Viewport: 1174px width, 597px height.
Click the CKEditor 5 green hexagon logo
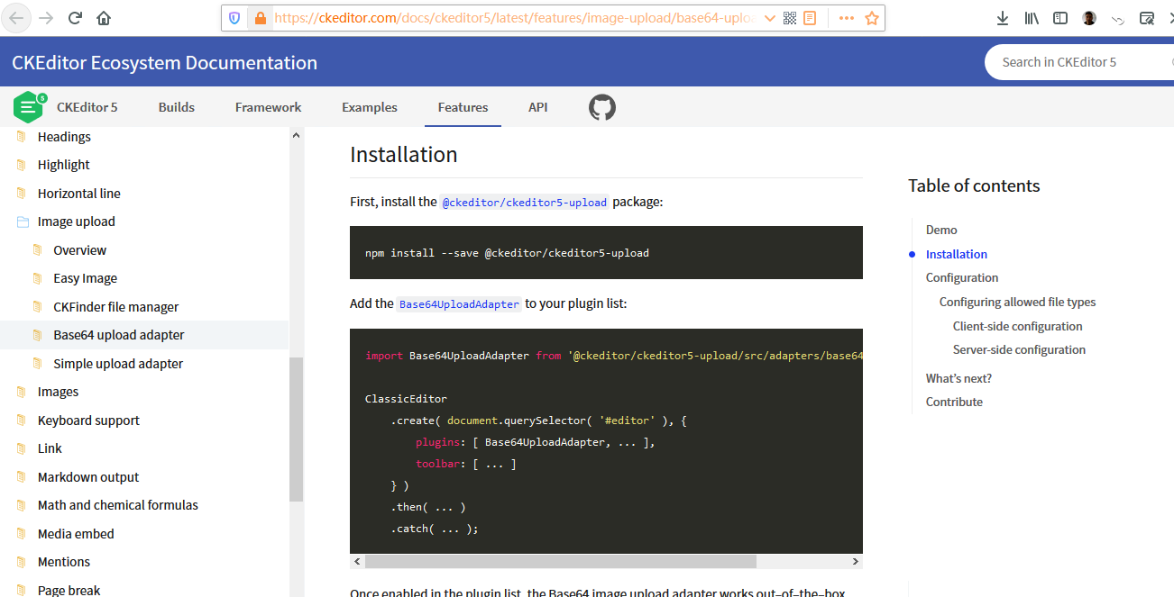pyautogui.click(x=29, y=107)
